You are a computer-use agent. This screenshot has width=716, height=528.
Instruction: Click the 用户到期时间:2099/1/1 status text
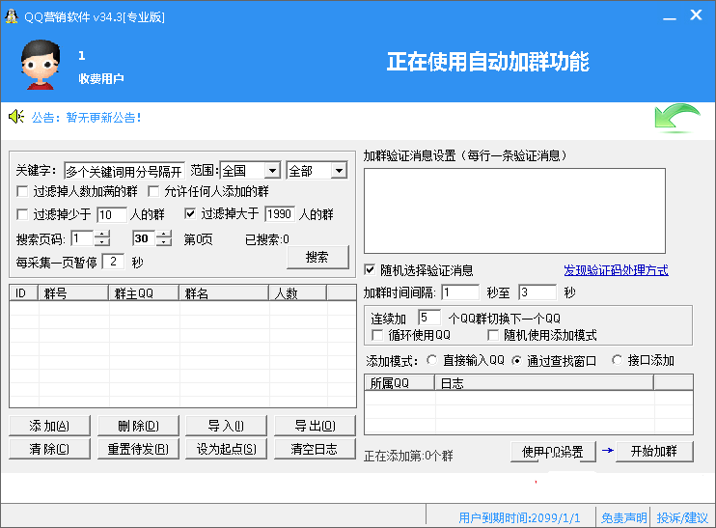[519, 517]
